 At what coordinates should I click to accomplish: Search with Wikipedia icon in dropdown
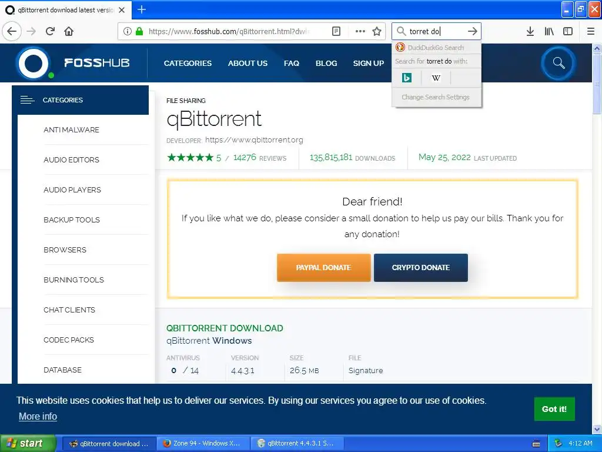tap(436, 78)
